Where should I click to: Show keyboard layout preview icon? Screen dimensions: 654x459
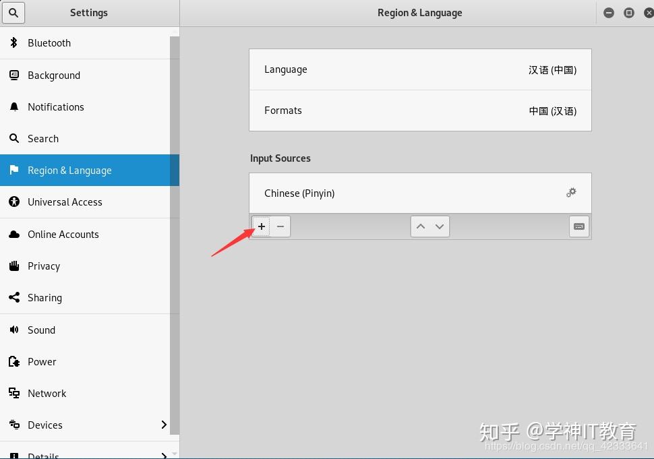point(578,226)
